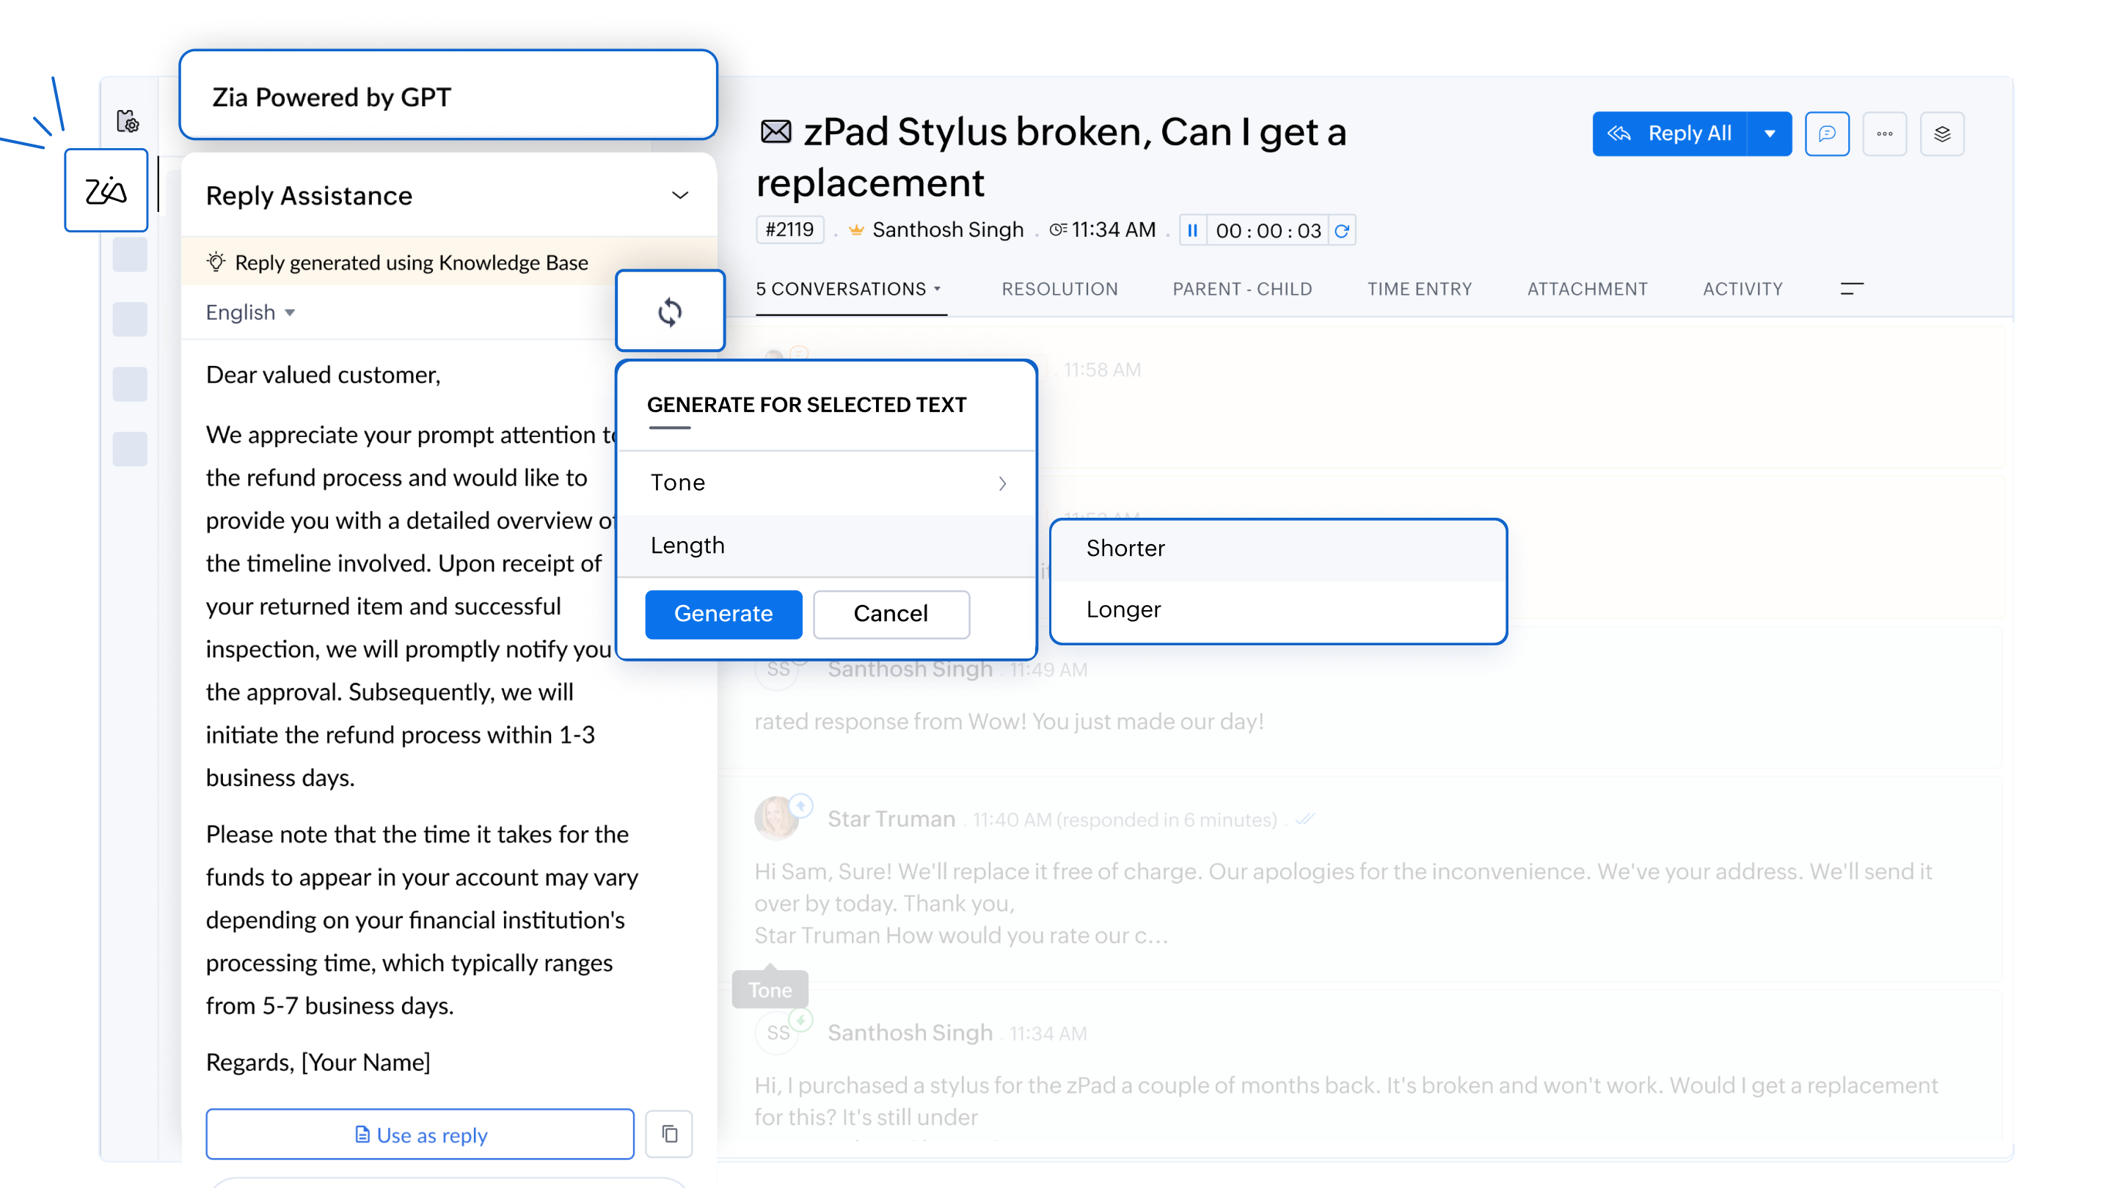
Task: Click the layers stack icon
Action: (1941, 133)
